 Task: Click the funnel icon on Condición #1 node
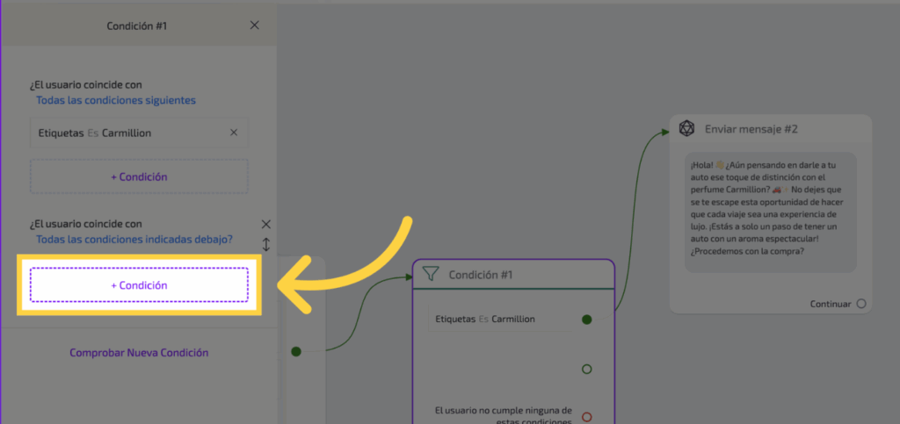pyautogui.click(x=430, y=274)
